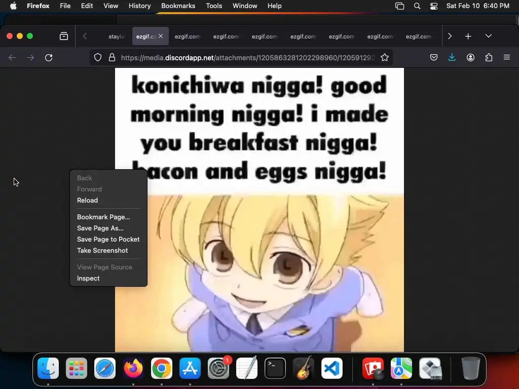Open the Help menu

coord(274,6)
